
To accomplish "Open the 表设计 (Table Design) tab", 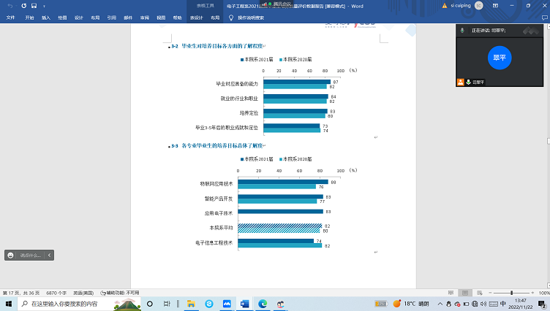I will [196, 17].
